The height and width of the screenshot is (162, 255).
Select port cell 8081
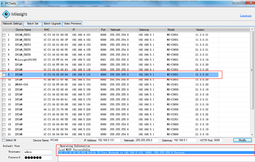(x=103, y=60)
